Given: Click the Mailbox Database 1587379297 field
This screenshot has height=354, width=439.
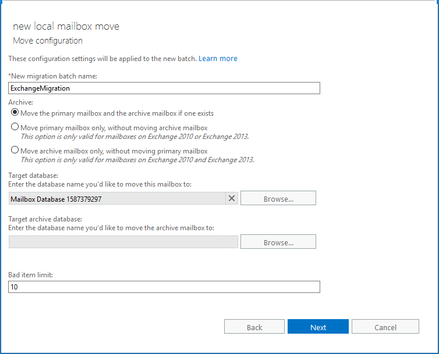Looking at the screenshot, I should click(116, 199).
